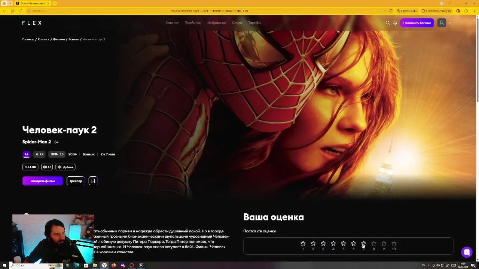Go to Фильмы breadcrumb link
Viewport: 479px width, 269px height.
pyautogui.click(x=59, y=39)
